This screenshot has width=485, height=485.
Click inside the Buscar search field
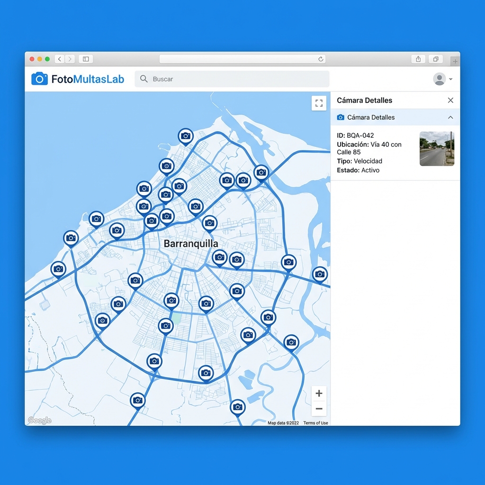coord(213,79)
